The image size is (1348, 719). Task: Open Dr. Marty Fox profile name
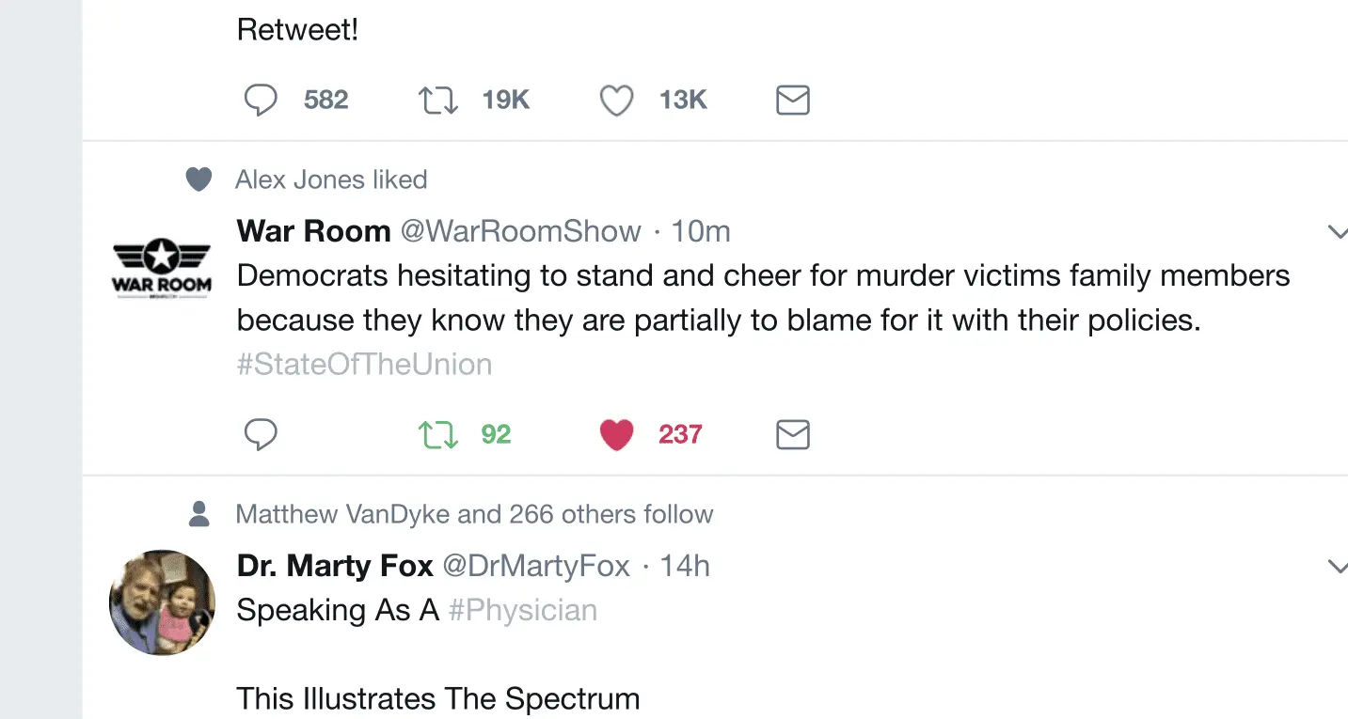(335, 566)
